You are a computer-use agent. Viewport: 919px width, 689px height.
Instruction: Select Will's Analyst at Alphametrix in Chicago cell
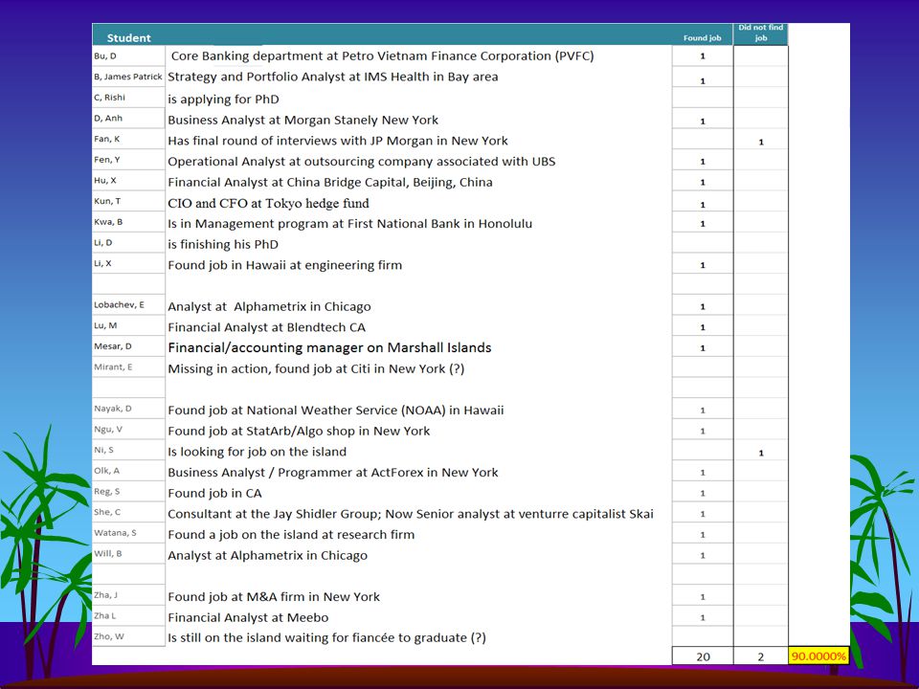coord(268,555)
